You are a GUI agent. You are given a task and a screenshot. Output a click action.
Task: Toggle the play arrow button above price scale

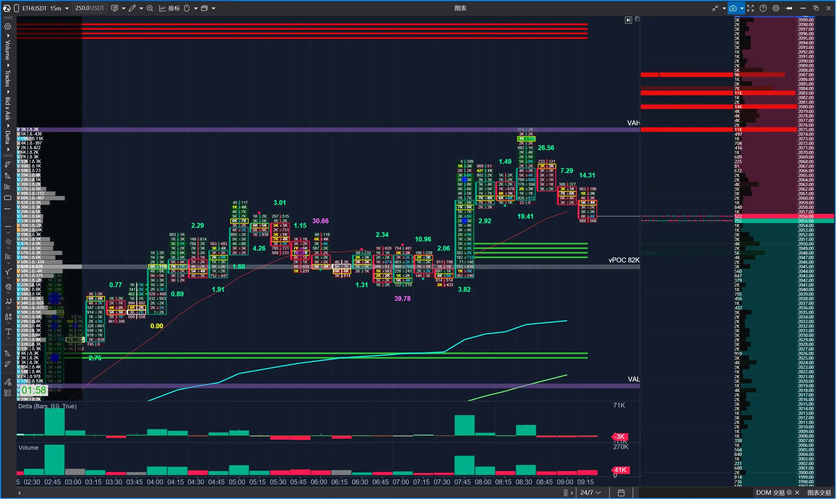[x=628, y=20]
